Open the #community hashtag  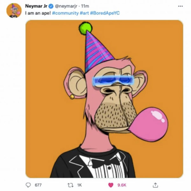[65, 13]
